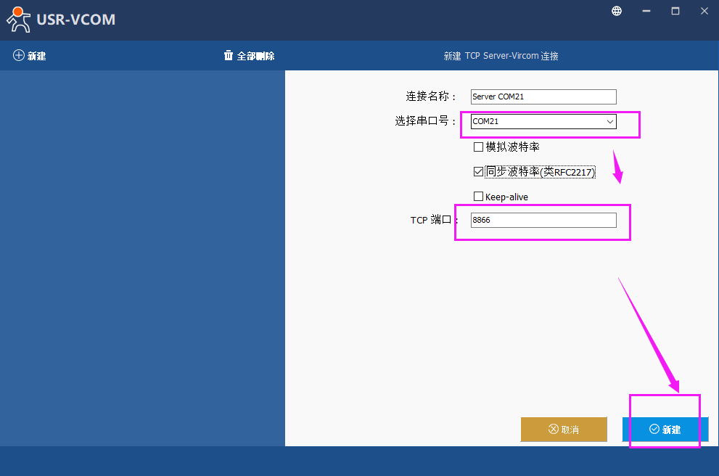The image size is (719, 476).
Task: Click the circled X icon on 取消 button
Action: (554, 430)
